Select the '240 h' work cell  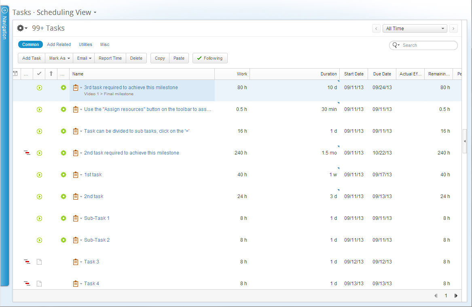(241, 153)
